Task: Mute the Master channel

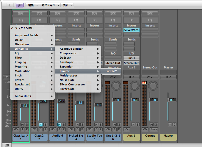Action: (170, 125)
